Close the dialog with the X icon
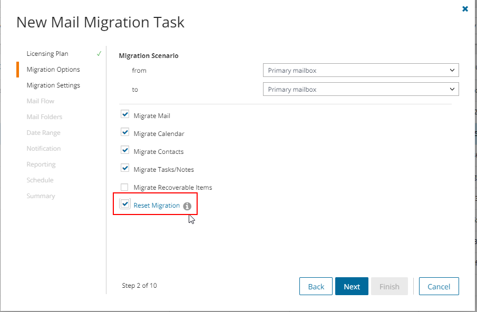This screenshot has width=477, height=312. pyautogui.click(x=465, y=9)
